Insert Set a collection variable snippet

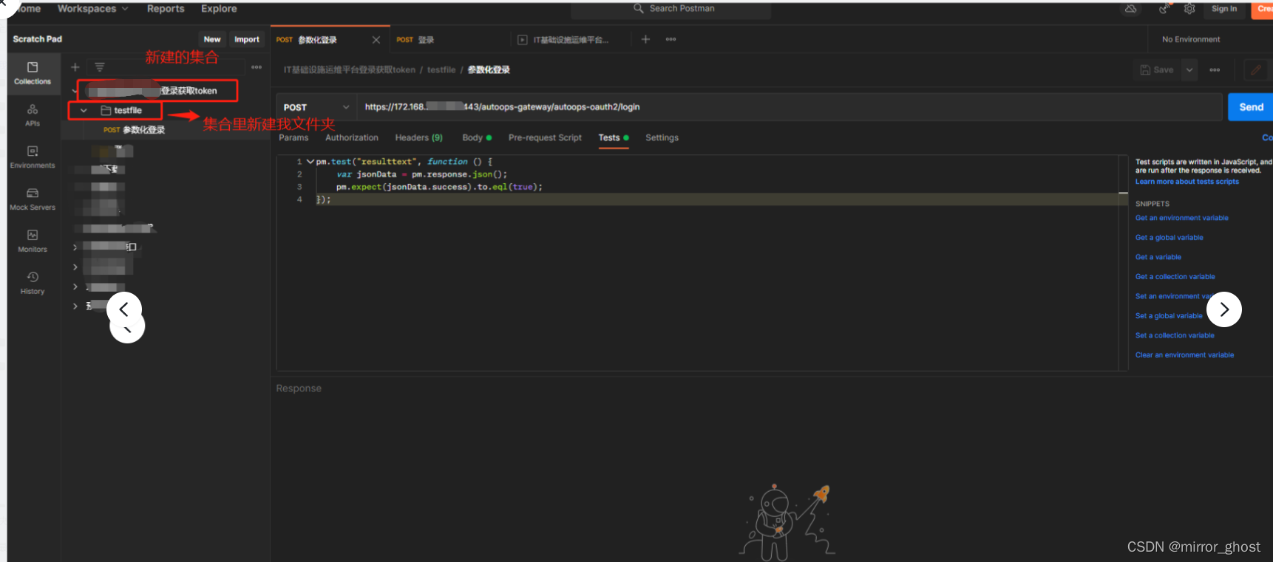point(1174,335)
